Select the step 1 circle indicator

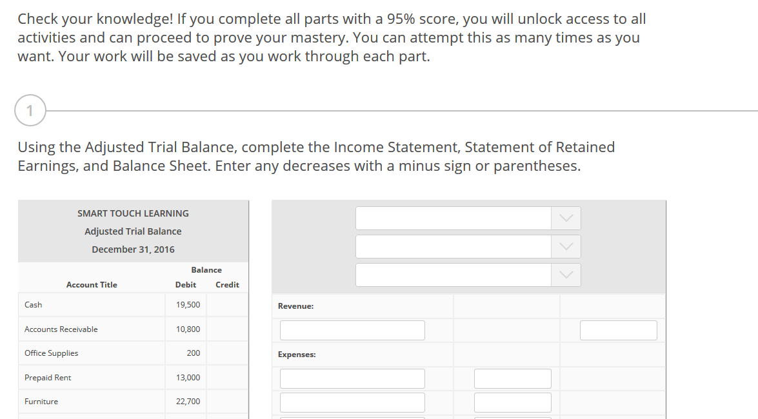[30, 110]
